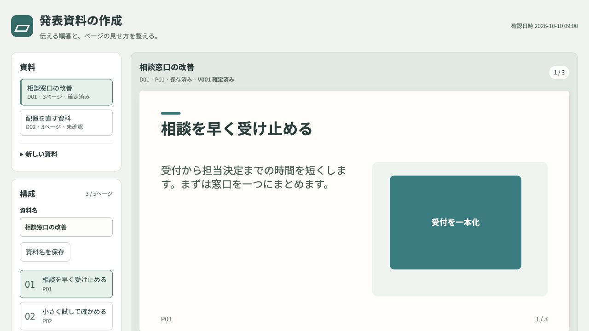Viewport: 589px width, 331px height.
Task: Select the 相談窓口の改善 document in 資料 list
Action: 66,92
